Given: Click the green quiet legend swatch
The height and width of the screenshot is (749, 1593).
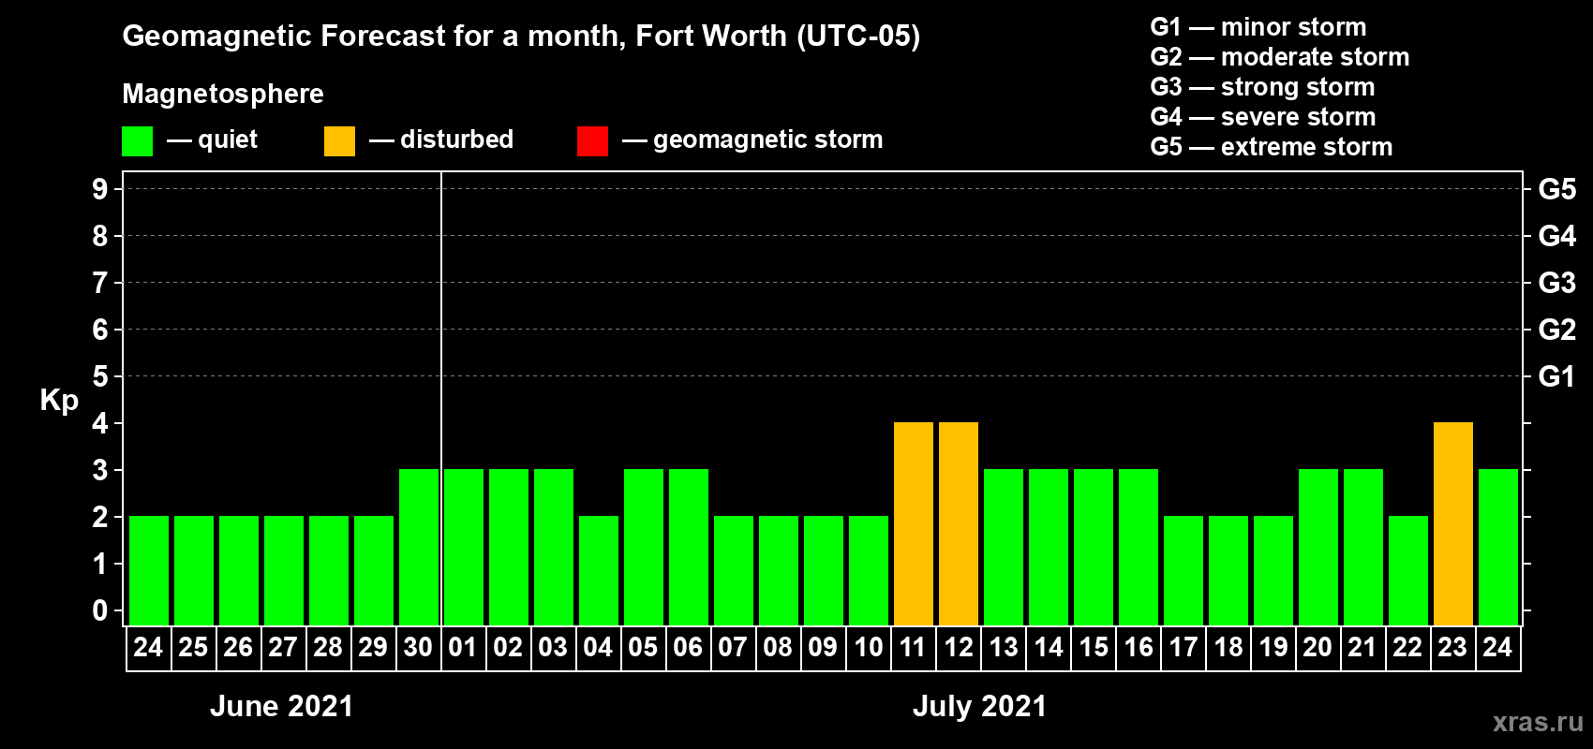Looking at the screenshot, I should [137, 141].
